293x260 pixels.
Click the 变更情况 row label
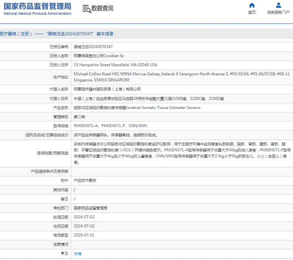click(x=61, y=244)
